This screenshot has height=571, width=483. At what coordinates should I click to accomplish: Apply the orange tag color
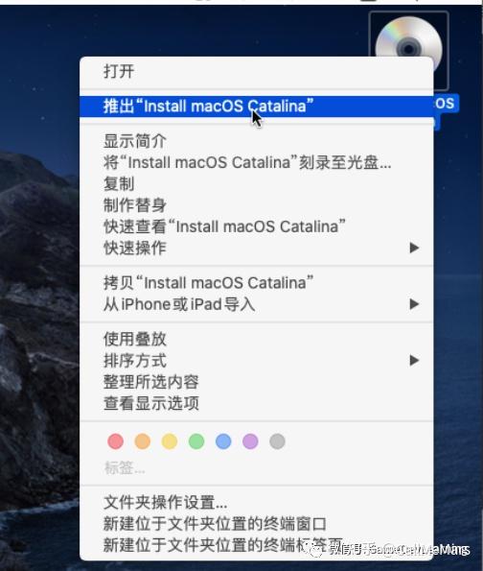coord(143,441)
